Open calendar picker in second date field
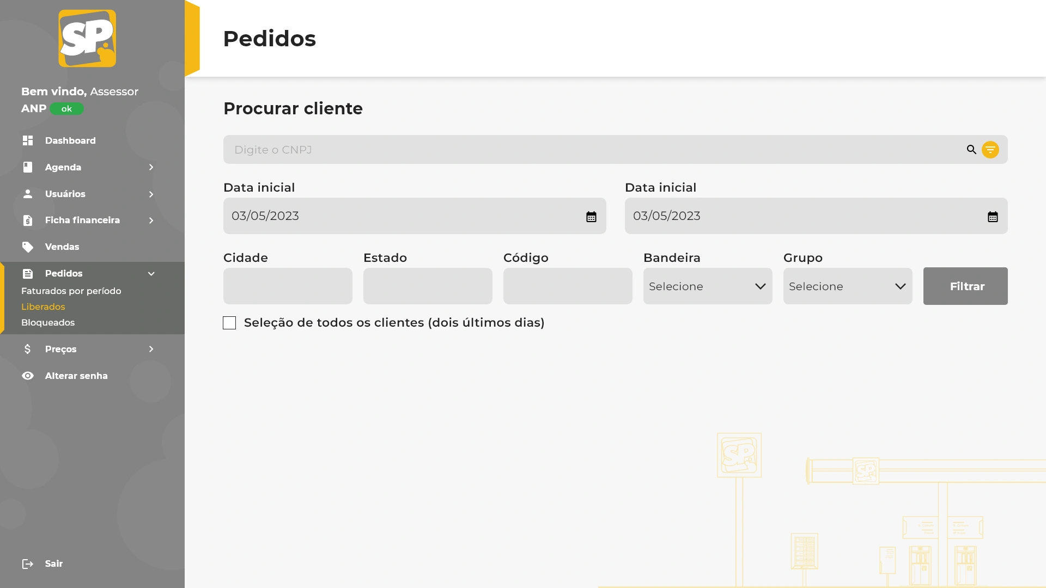 [x=993, y=217]
